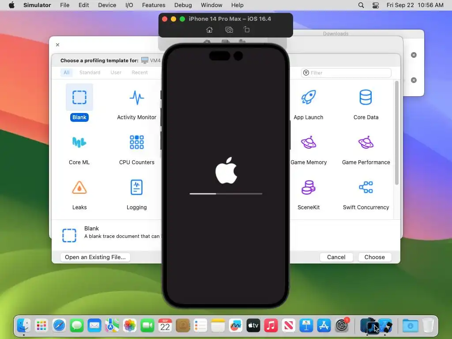Open Freeform from the Dock

point(236,326)
